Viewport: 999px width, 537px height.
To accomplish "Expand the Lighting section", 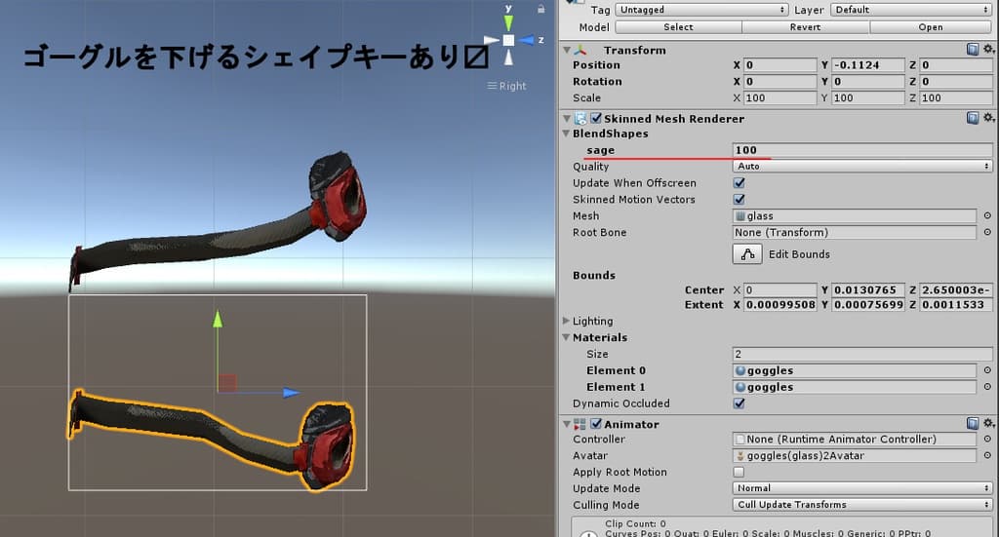I will tap(567, 321).
